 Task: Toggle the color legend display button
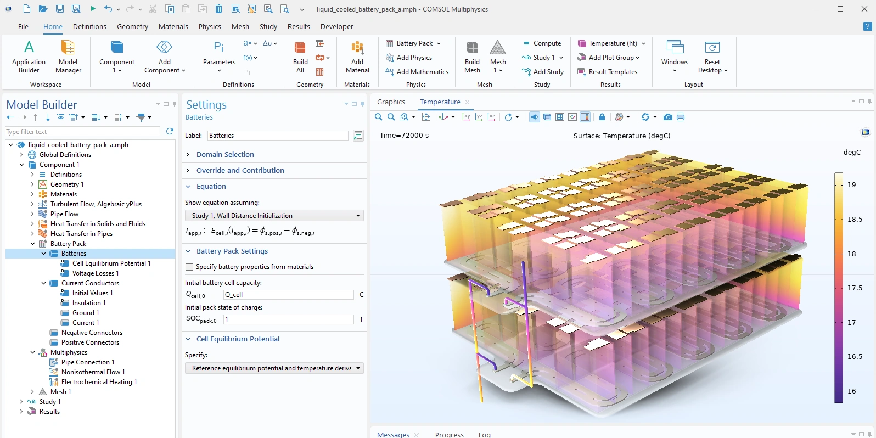pyautogui.click(x=585, y=117)
